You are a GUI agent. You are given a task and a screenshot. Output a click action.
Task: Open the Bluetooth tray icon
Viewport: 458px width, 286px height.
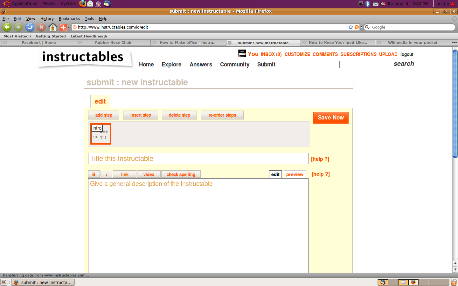pos(368,4)
